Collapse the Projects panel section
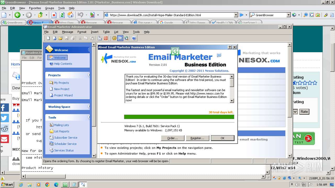Screen dimensions: 335x188 point(89,75)
